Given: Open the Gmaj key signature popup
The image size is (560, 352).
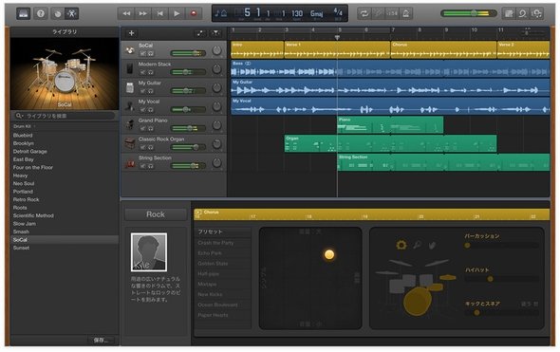Looking at the screenshot, I should click(316, 13).
